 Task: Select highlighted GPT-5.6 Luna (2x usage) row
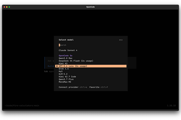(91, 66)
